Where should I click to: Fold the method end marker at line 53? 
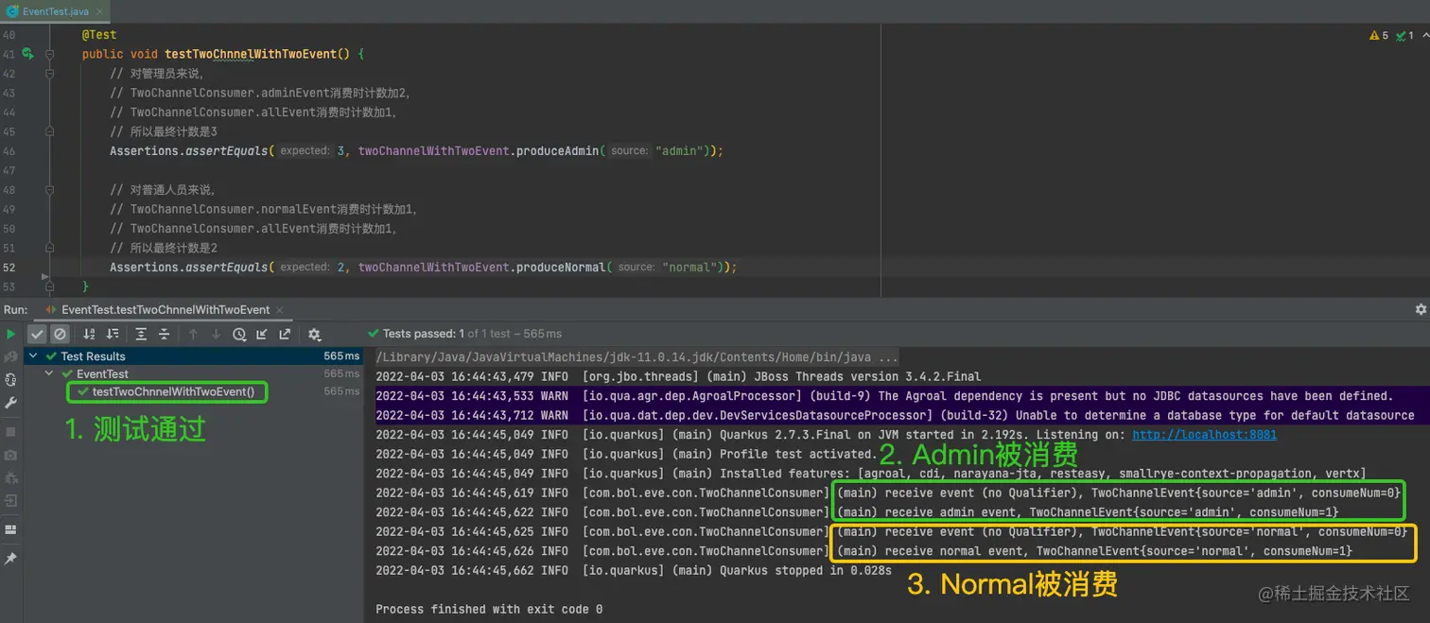tap(49, 284)
